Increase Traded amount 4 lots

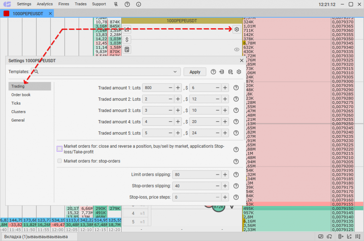pos(178,122)
